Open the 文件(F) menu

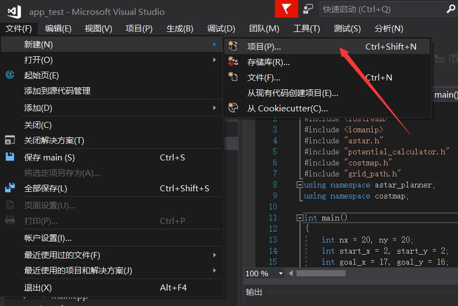tap(19, 29)
